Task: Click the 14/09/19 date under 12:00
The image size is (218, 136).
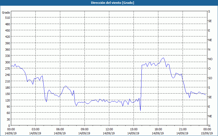Action: (x=109, y=133)
